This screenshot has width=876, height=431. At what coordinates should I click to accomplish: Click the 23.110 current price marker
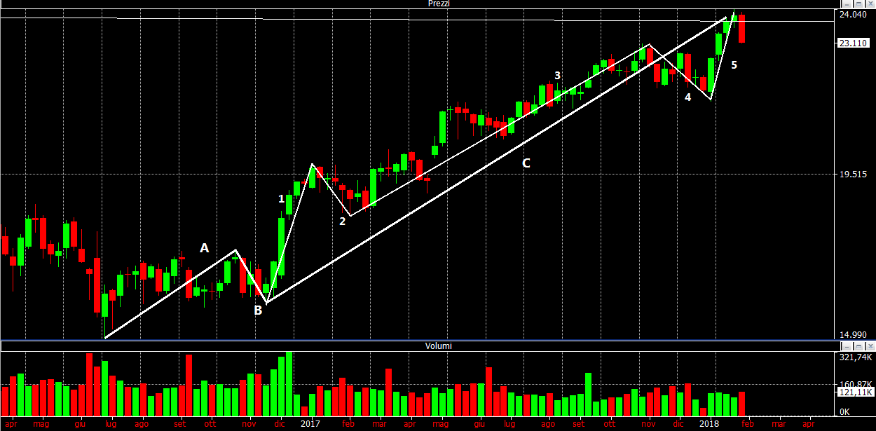pyautogui.click(x=852, y=43)
